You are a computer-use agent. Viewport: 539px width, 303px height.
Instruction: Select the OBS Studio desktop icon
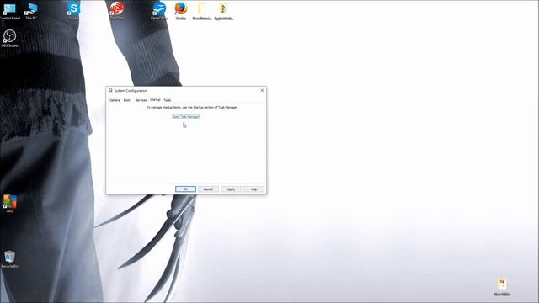[x=9, y=38]
